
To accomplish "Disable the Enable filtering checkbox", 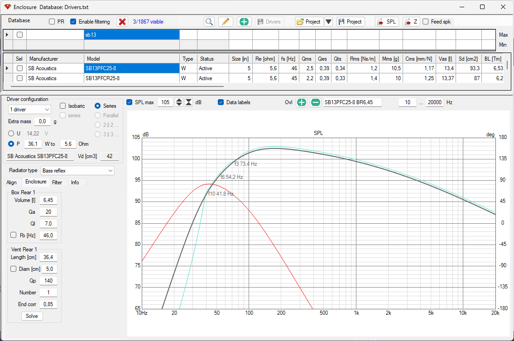I will pyautogui.click(x=73, y=22).
